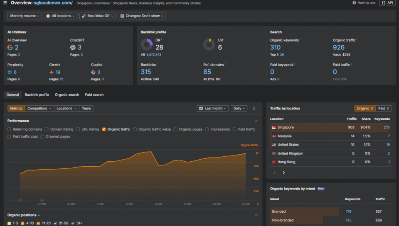Switch to the Organic search tab
Image resolution: width=399 pixels, height=226 pixels.
coord(67,95)
